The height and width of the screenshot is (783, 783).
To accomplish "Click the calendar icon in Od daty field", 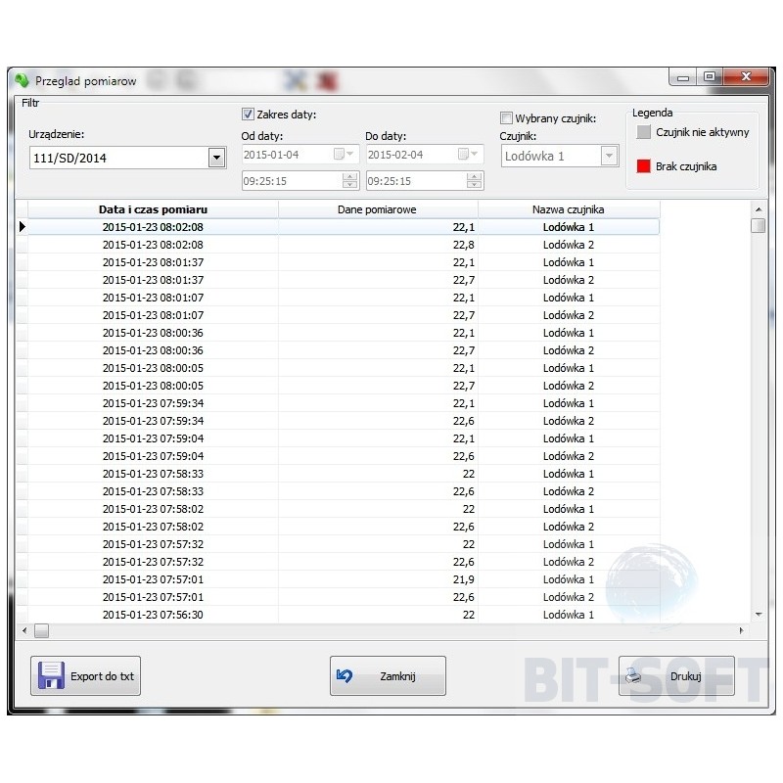I will 339,154.
